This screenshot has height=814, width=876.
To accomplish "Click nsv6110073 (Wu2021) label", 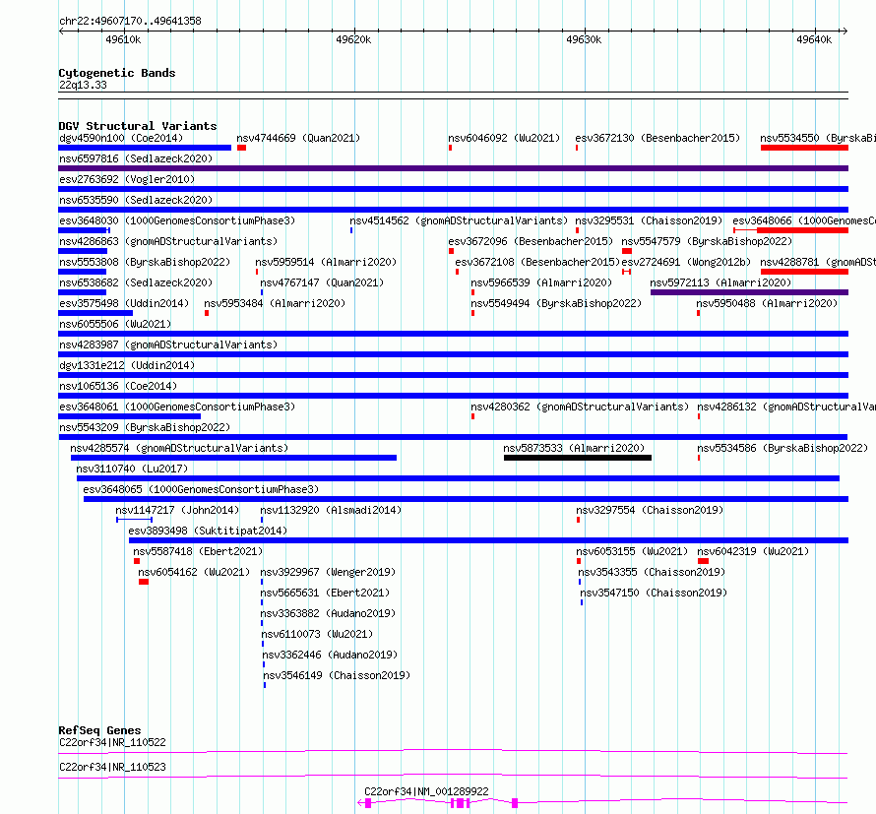I will point(317,634).
